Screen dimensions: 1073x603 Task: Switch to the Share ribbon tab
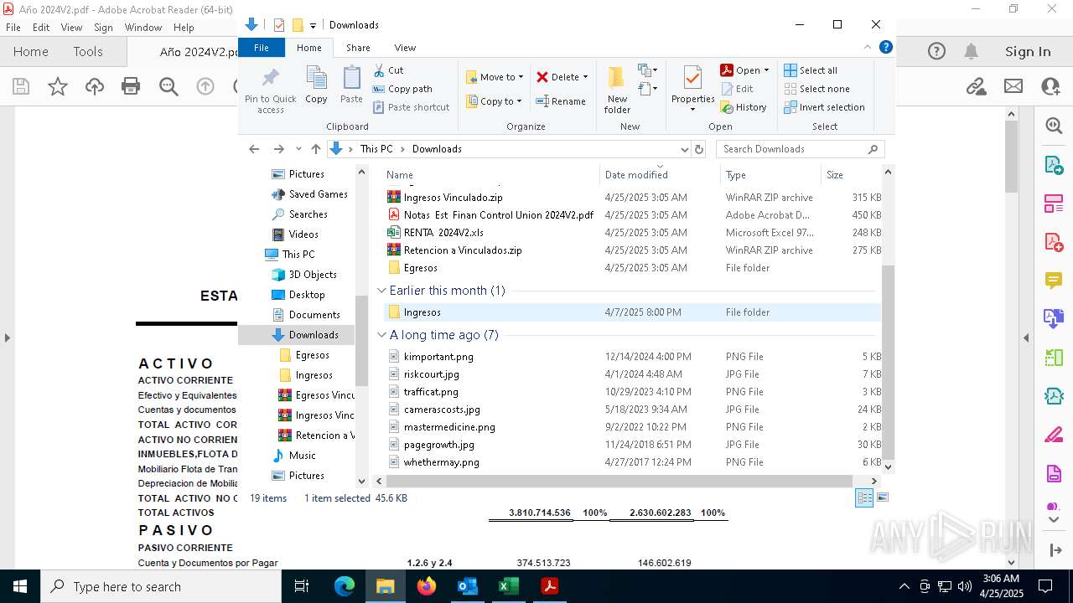coord(358,48)
